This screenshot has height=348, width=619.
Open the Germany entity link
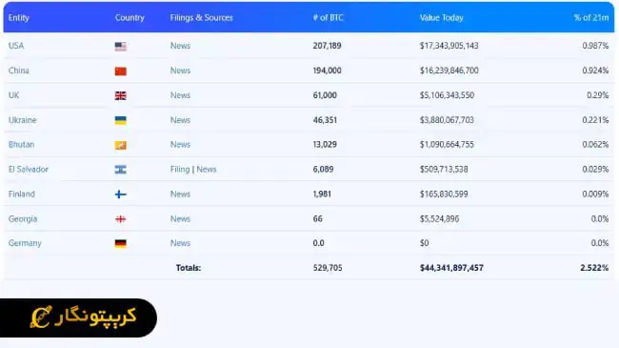(x=25, y=243)
